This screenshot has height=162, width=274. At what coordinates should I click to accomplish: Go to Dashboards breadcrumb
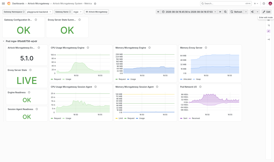pyautogui.click(x=18, y=3)
